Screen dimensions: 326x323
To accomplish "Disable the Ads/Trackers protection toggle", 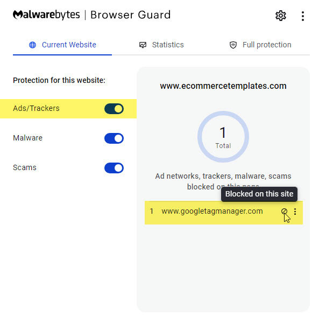I will point(114,109).
